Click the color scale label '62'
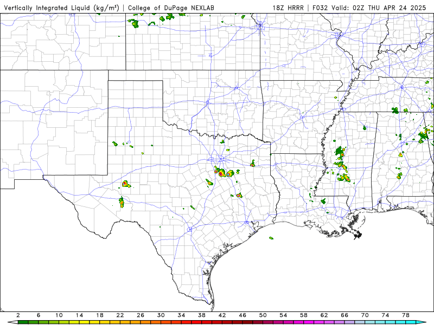The image size is (434, 325). point(324,315)
